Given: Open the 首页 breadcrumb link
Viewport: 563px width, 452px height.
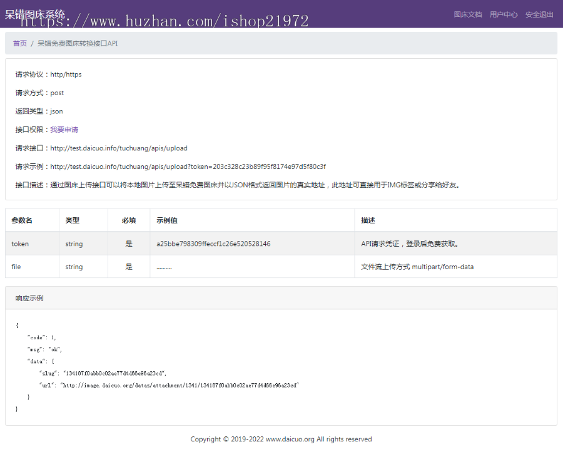Looking at the screenshot, I should [x=20, y=43].
